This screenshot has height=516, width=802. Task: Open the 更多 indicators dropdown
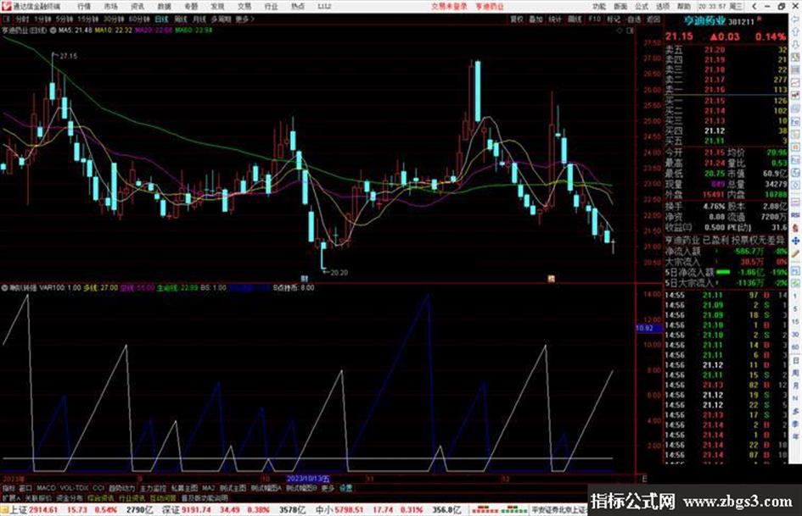click(328, 488)
